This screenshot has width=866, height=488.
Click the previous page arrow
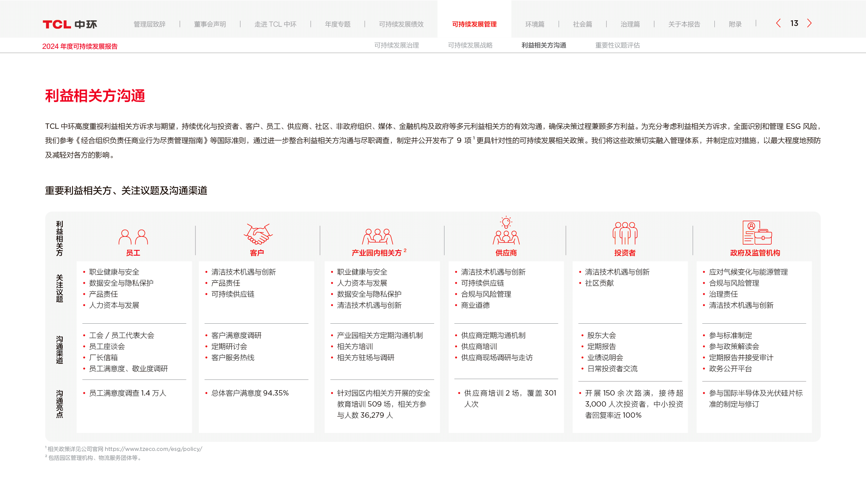779,23
